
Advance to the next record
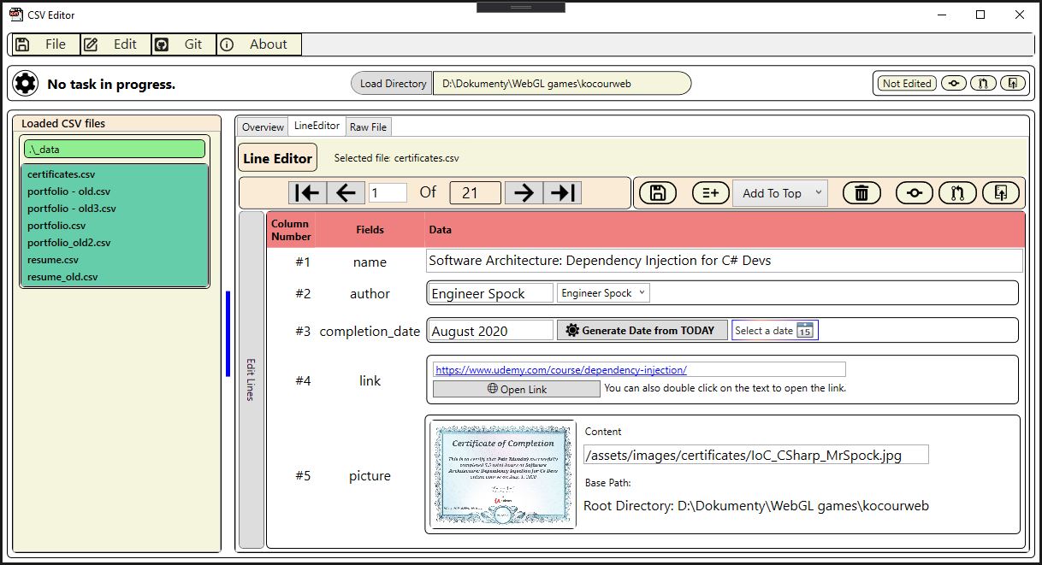click(524, 193)
